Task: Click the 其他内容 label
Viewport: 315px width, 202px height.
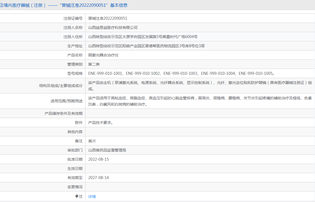Action: [x=75, y=132]
